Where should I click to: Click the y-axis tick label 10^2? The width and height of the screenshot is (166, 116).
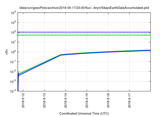point(13,32)
